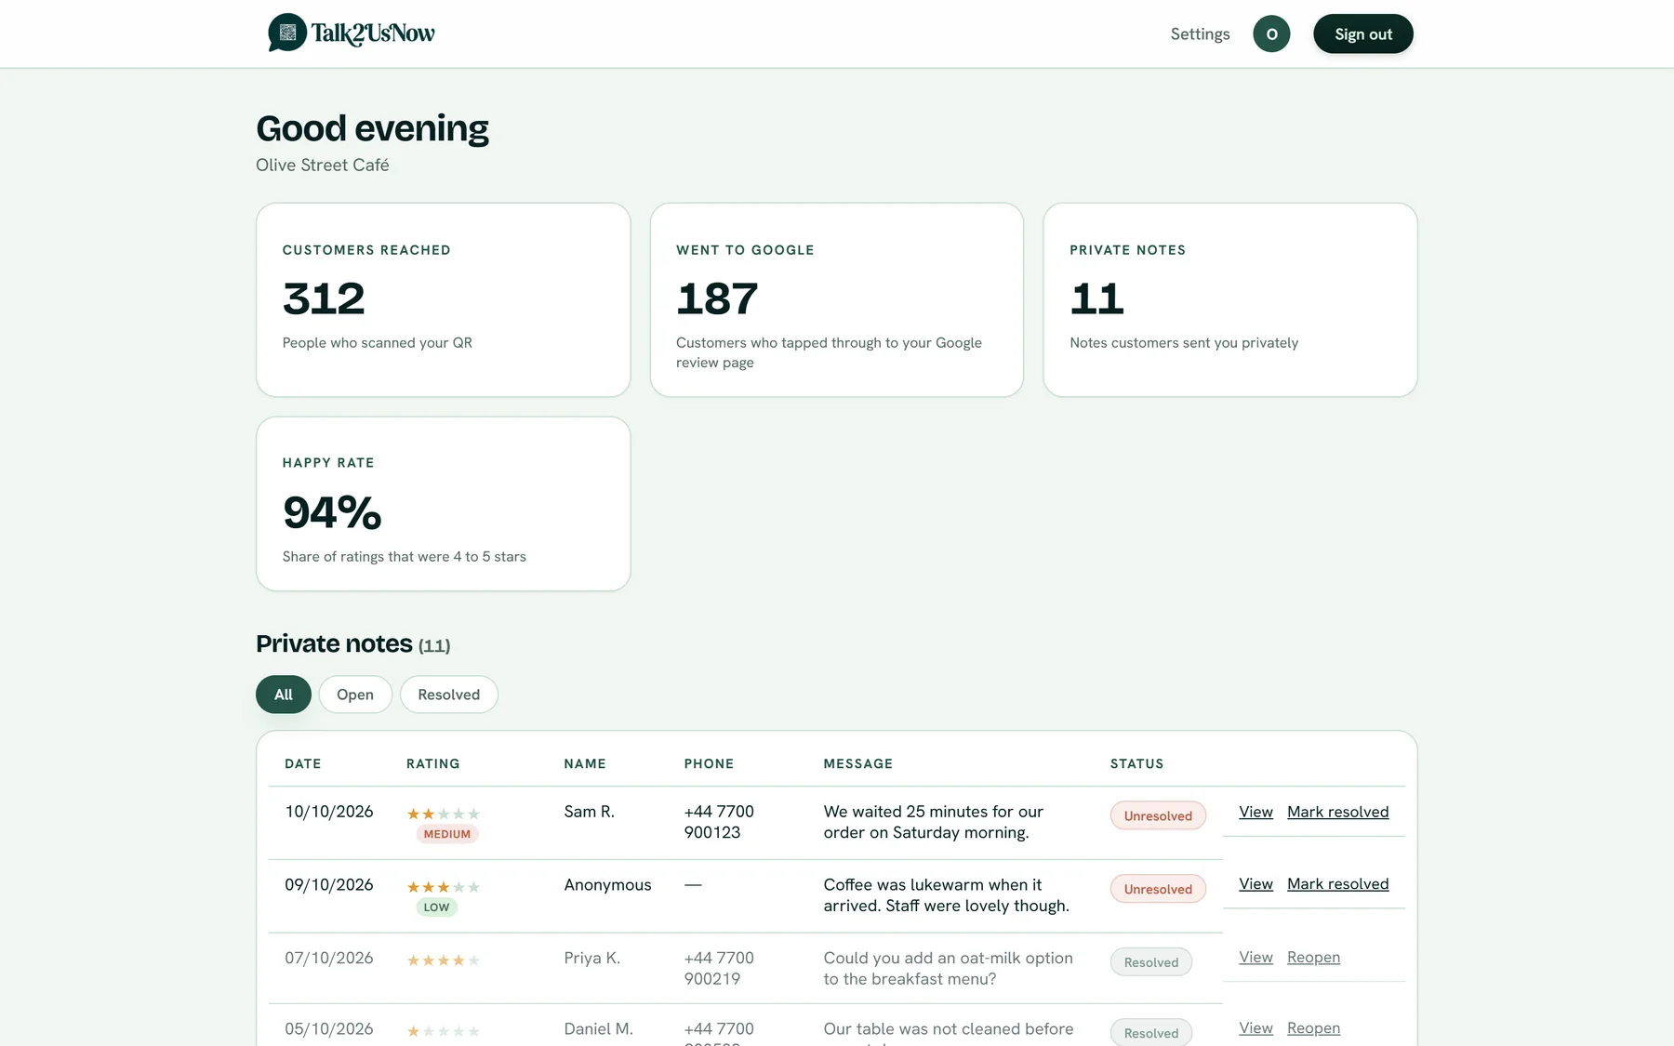Sign out of the account

1363,33
